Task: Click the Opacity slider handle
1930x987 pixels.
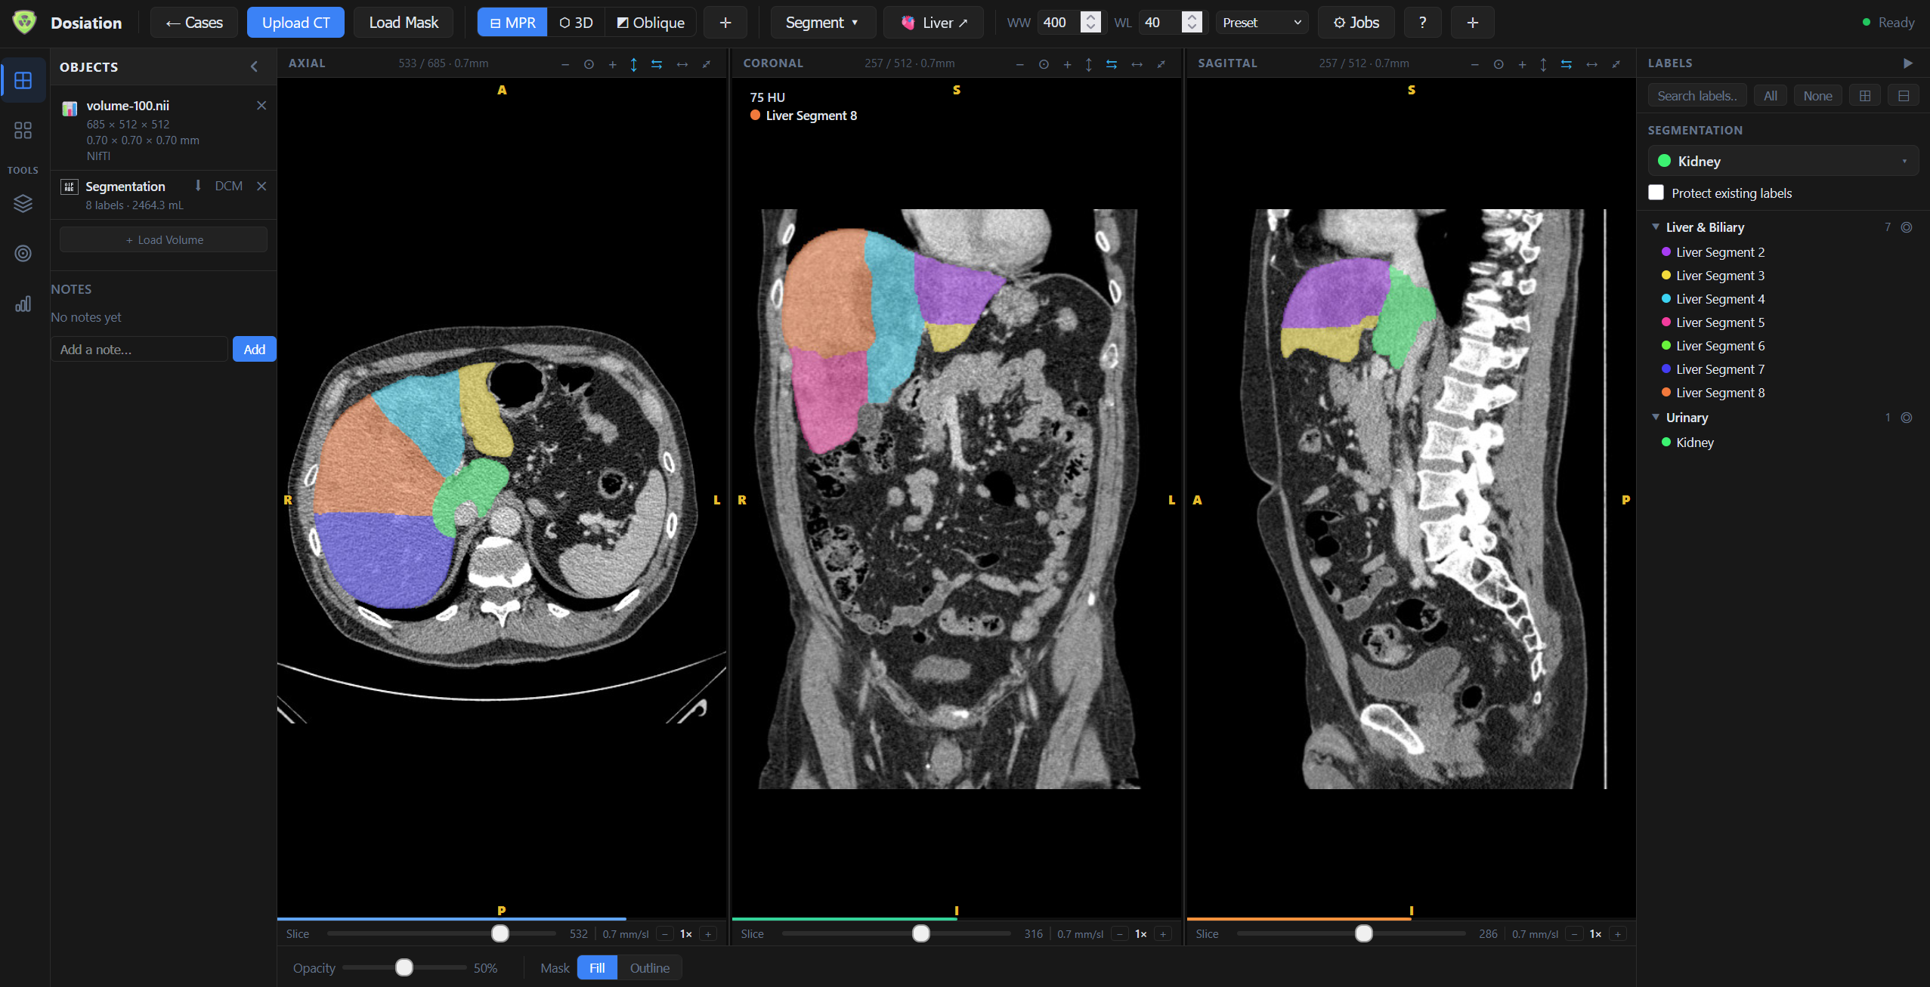Action: (x=404, y=968)
